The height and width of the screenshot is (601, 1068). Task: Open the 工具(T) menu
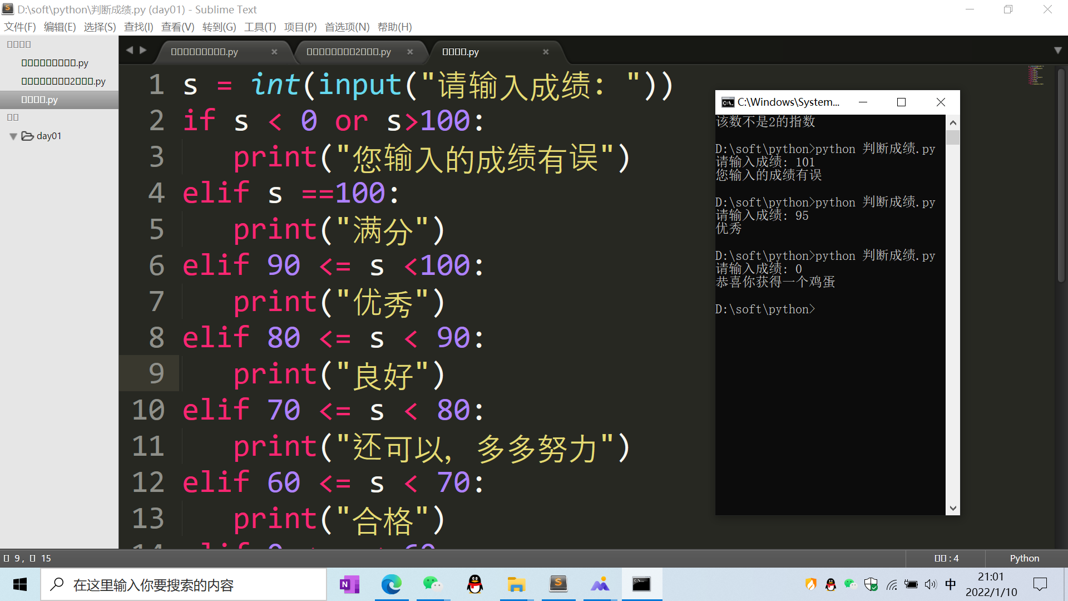tap(260, 27)
